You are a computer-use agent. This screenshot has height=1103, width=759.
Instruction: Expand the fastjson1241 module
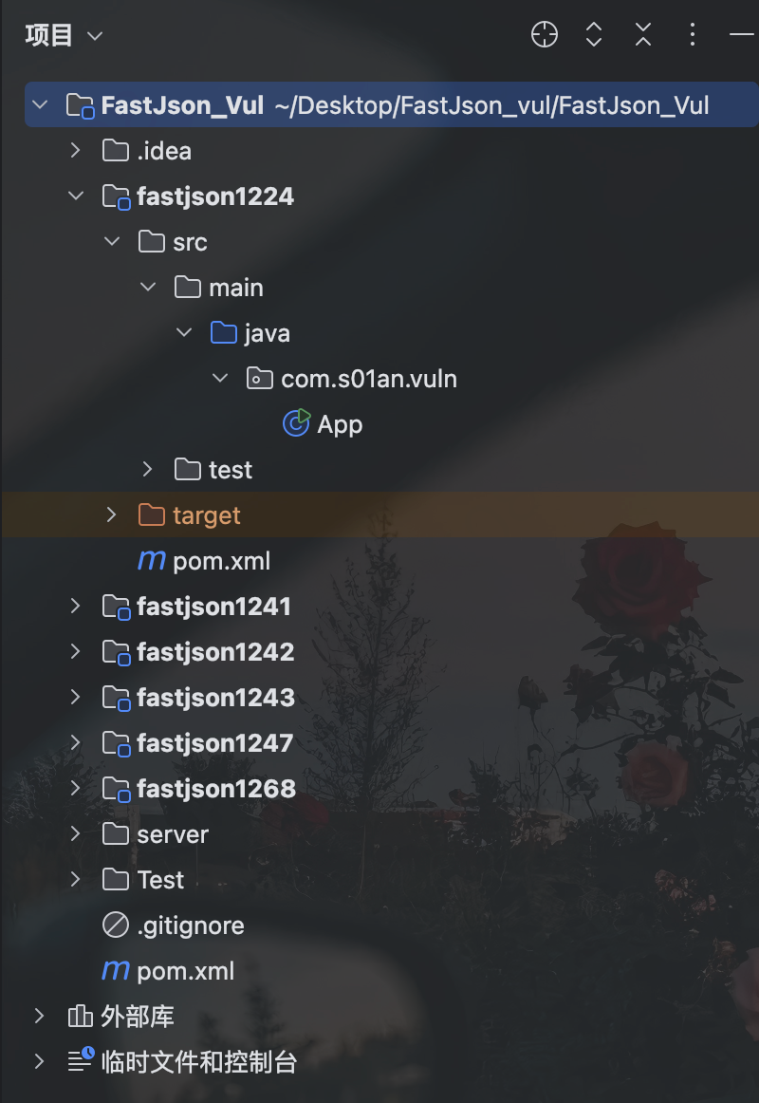click(x=75, y=607)
